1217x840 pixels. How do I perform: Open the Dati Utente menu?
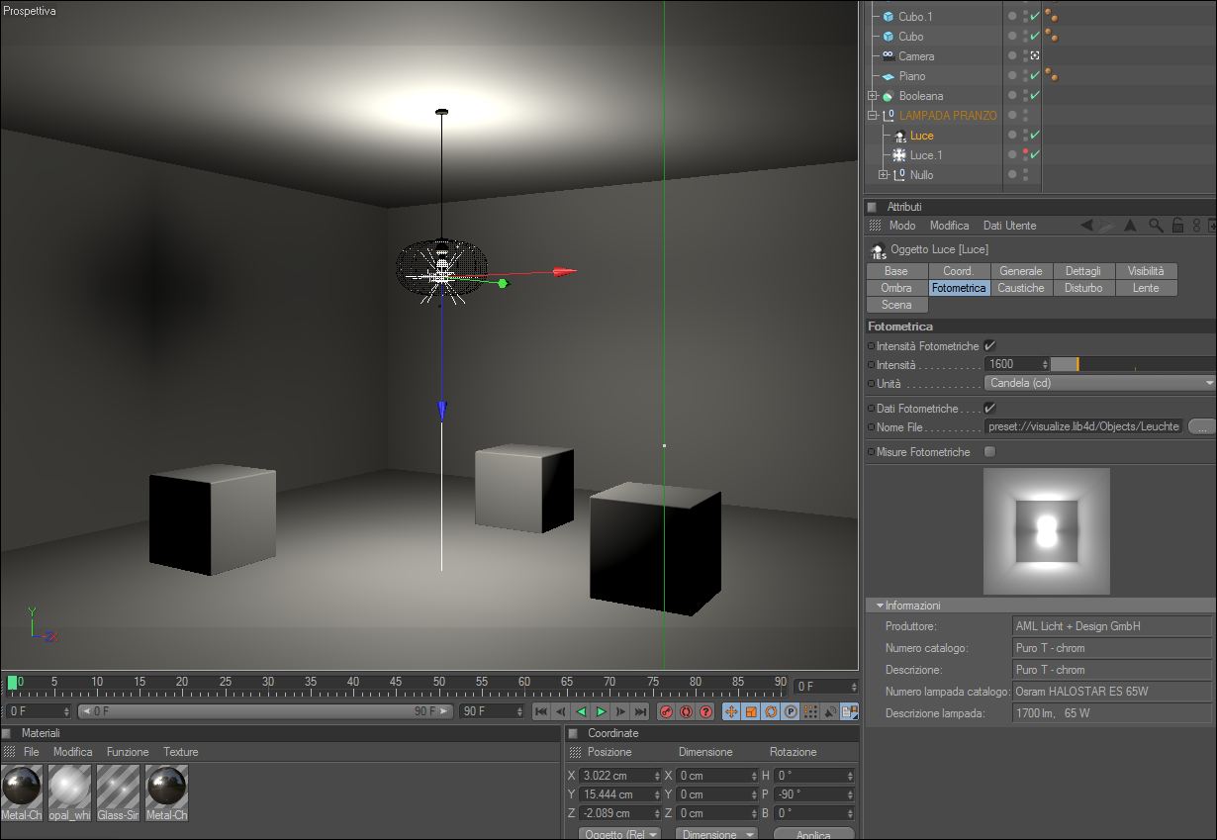1009,226
